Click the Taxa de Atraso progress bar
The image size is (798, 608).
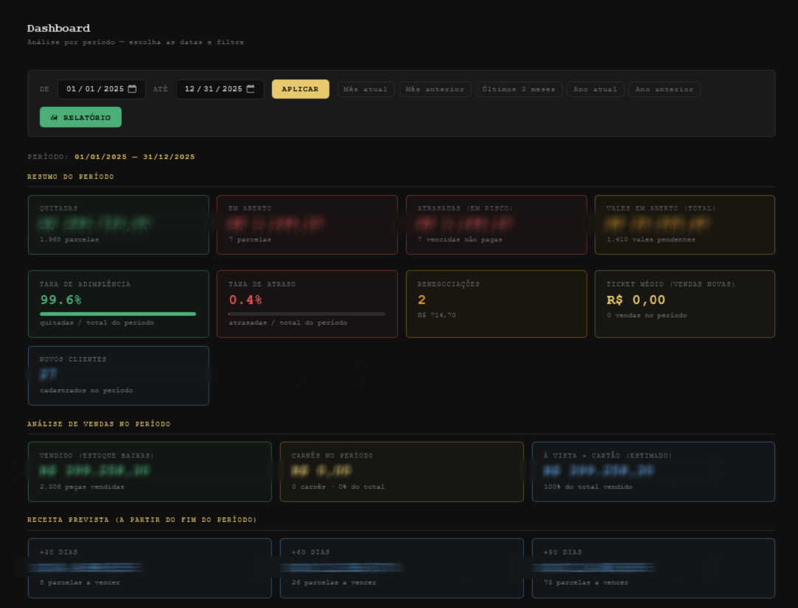(x=307, y=314)
